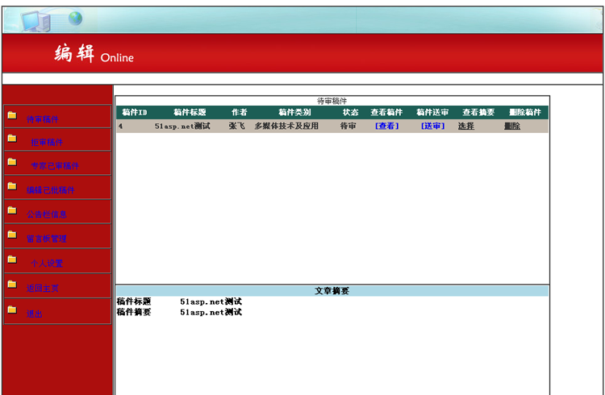Open 编辑已批稿件 in the sidebar
The width and height of the screenshot is (605, 395).
(x=51, y=190)
